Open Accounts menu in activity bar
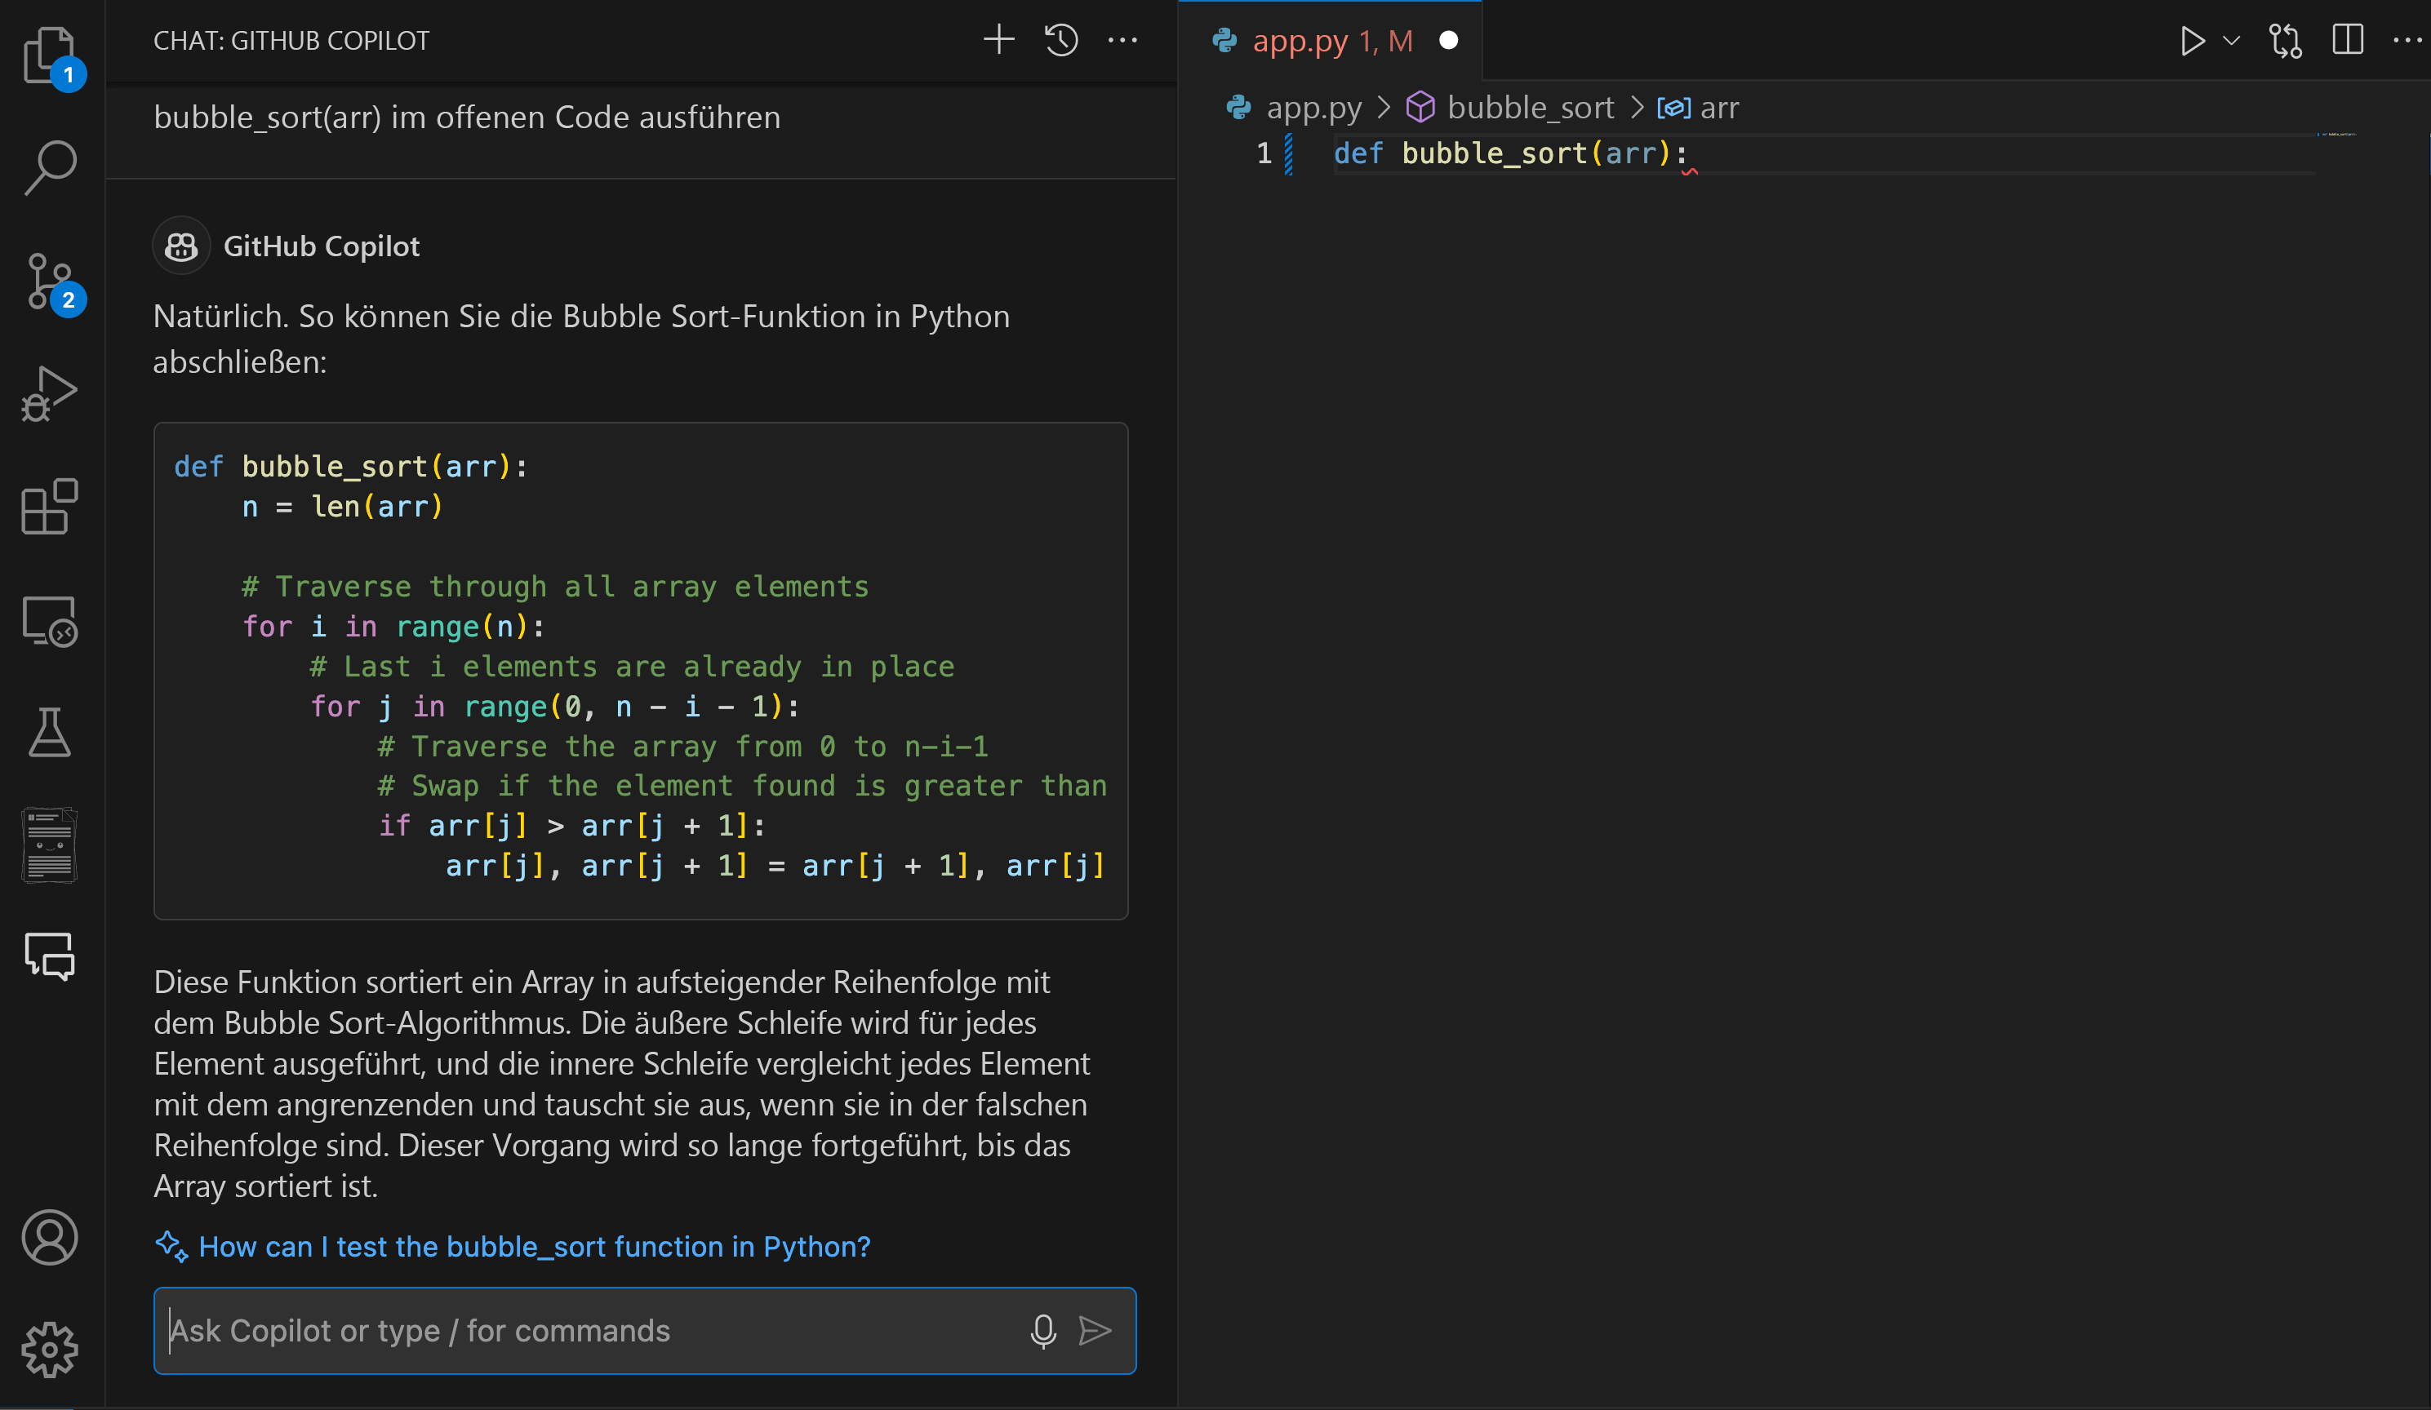The image size is (2431, 1410). pyautogui.click(x=49, y=1237)
